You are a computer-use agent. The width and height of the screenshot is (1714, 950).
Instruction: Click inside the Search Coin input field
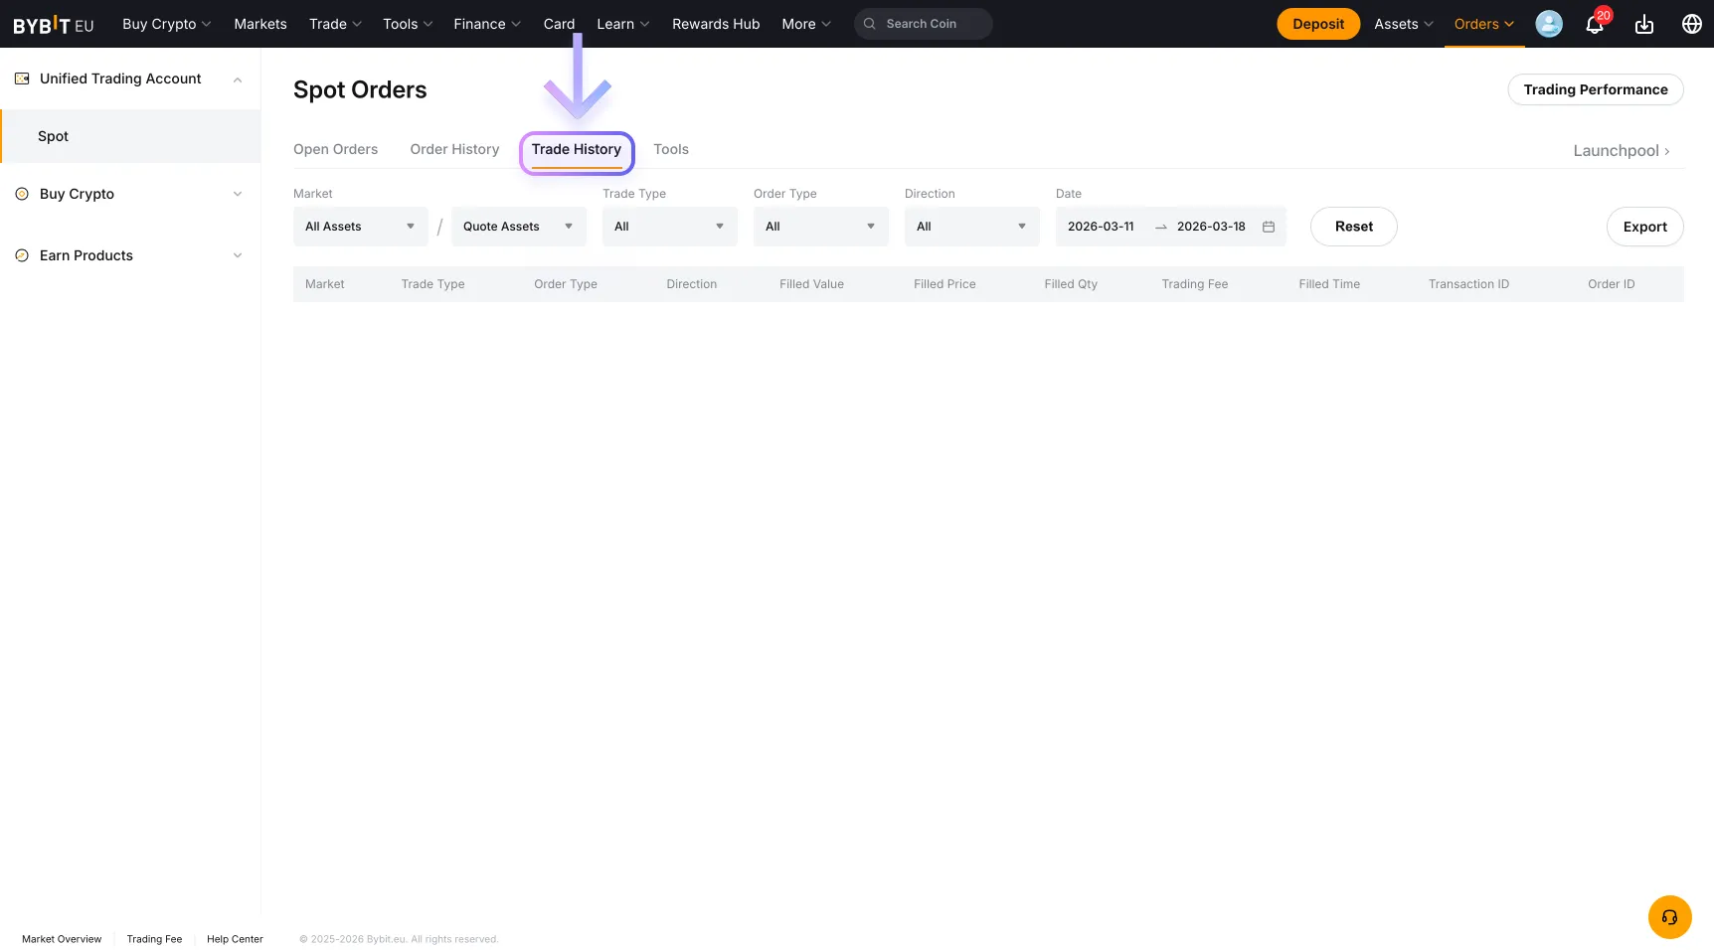click(925, 23)
